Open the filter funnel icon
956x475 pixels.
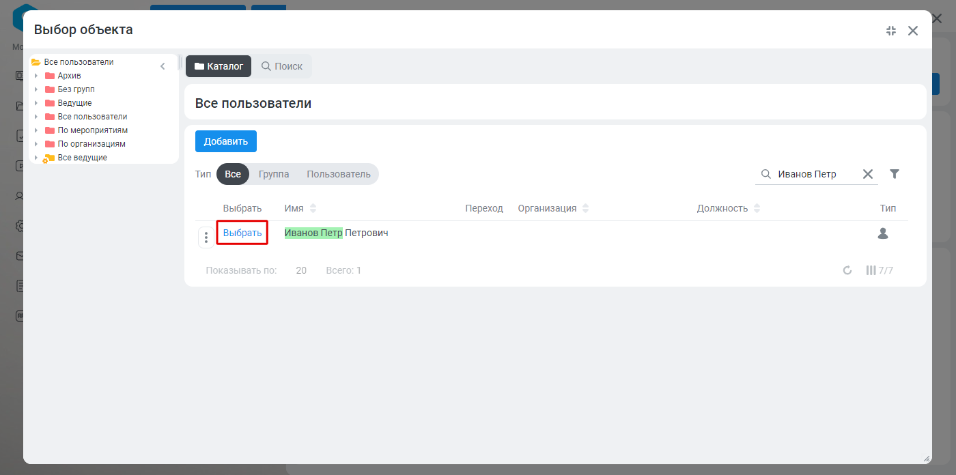click(x=895, y=174)
